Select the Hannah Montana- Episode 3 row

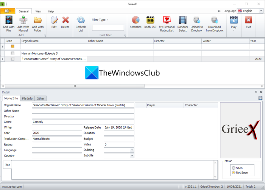point(132,54)
